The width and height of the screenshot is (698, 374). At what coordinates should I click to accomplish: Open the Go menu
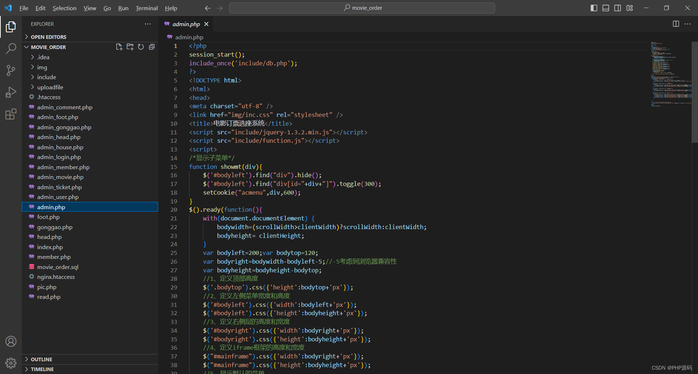coord(107,8)
